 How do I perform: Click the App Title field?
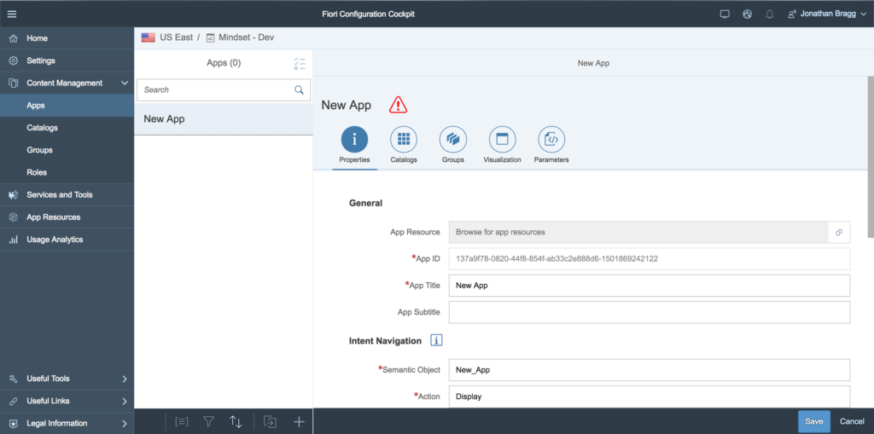click(x=650, y=286)
